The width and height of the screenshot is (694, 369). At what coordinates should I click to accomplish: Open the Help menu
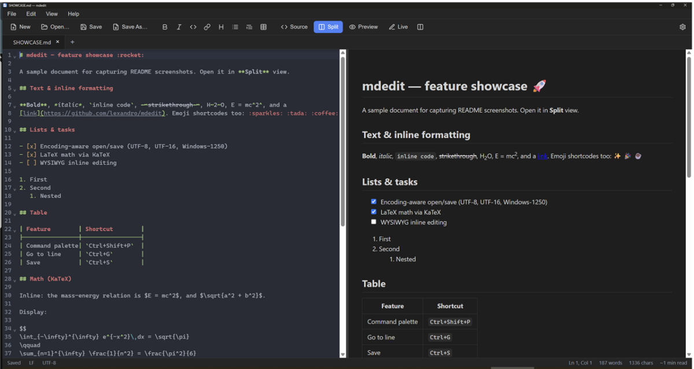pos(73,14)
